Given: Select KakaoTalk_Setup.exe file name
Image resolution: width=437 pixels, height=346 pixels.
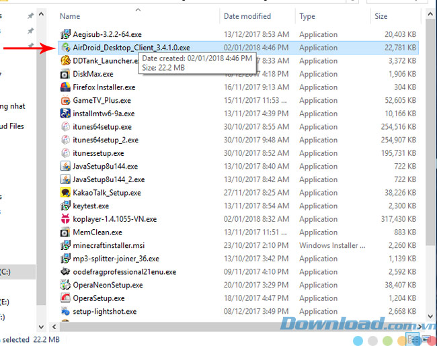Looking at the screenshot, I should (x=107, y=193).
